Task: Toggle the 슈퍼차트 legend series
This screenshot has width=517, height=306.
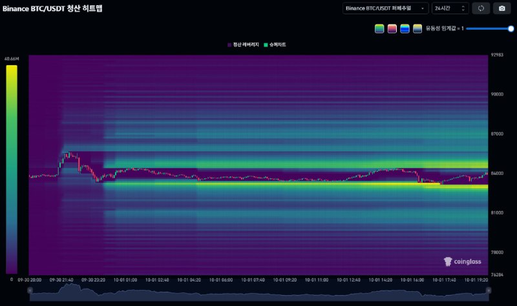Action: click(275, 45)
